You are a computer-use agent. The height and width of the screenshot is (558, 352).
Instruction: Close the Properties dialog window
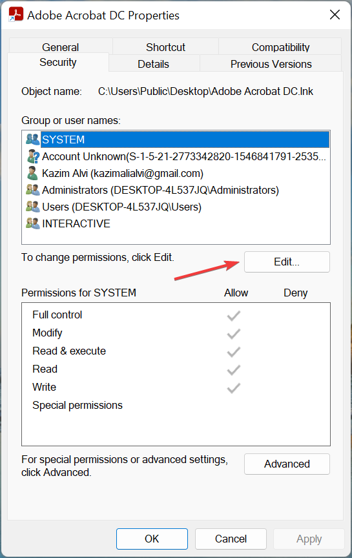click(335, 15)
